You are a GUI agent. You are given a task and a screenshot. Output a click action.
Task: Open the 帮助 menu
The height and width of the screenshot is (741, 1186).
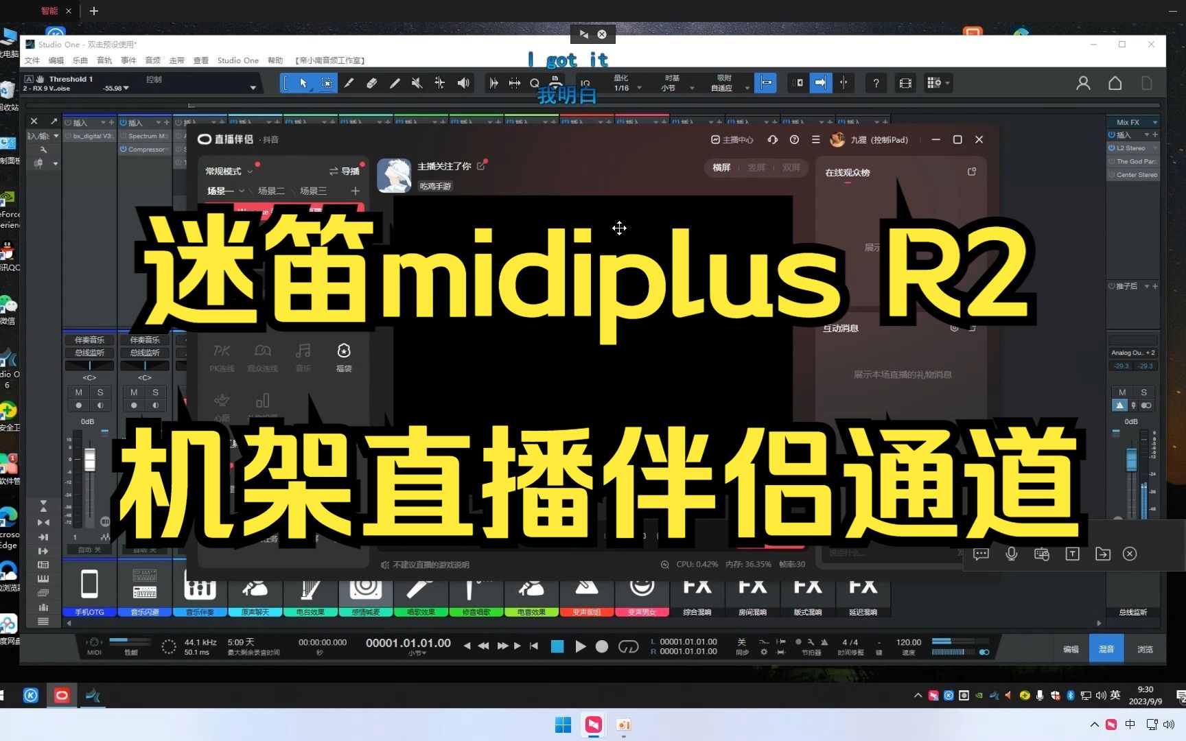tap(275, 60)
